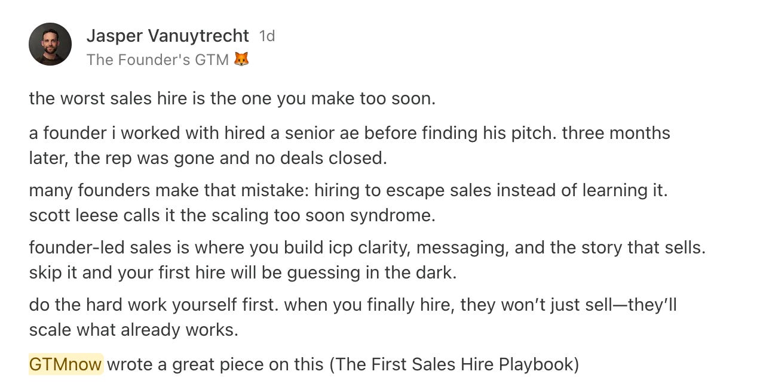The image size is (760, 390).
Task: Open the highlighted GTMnow mention
Action: coord(66,364)
